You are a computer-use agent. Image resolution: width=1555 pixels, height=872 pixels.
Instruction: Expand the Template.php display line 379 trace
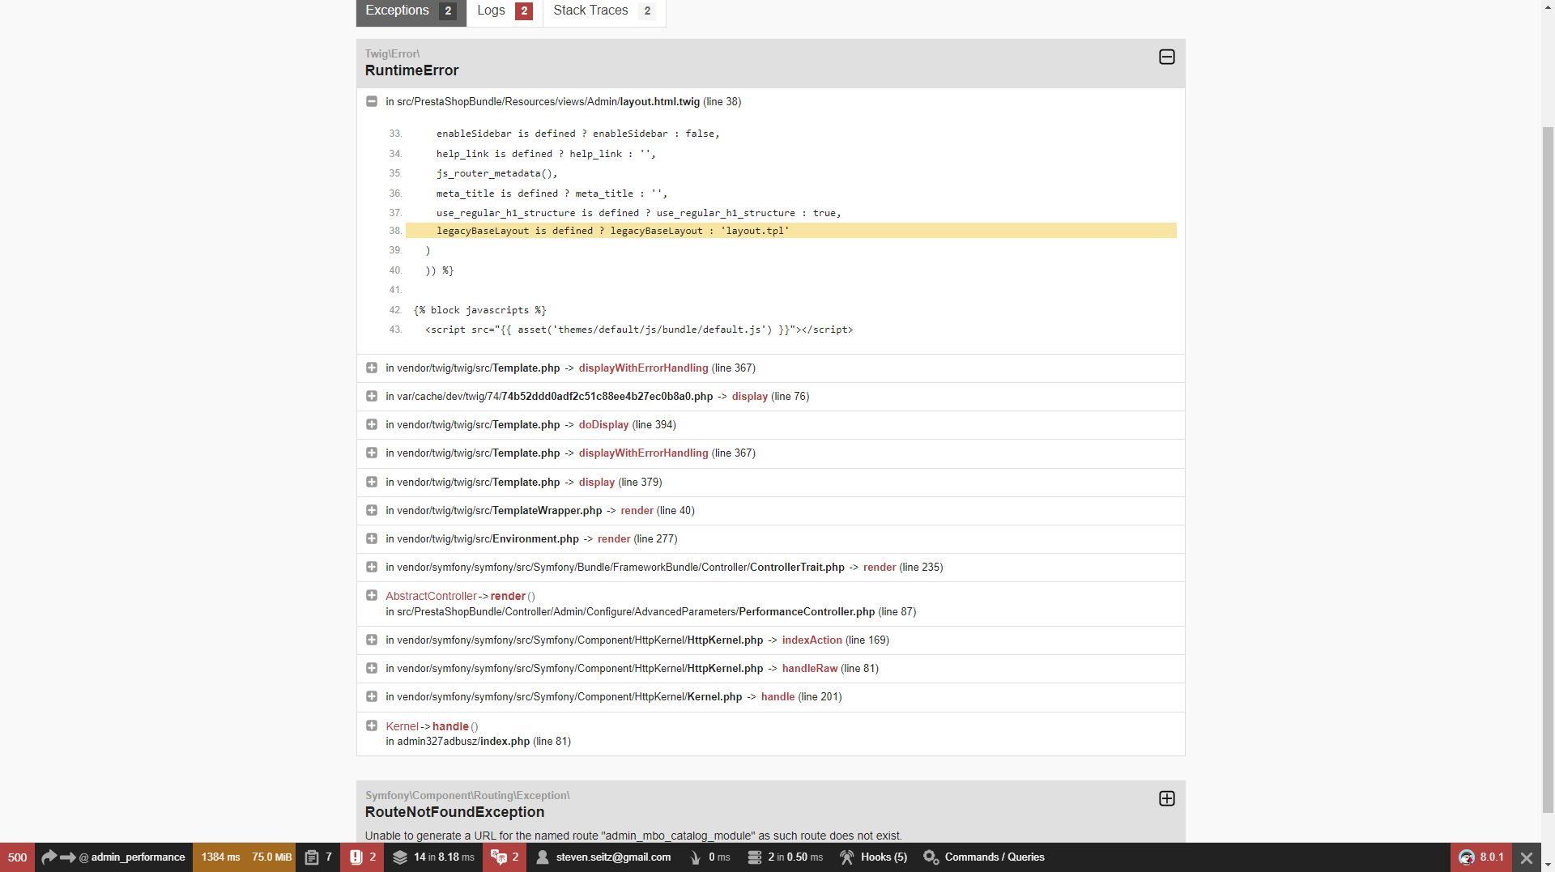tap(372, 482)
